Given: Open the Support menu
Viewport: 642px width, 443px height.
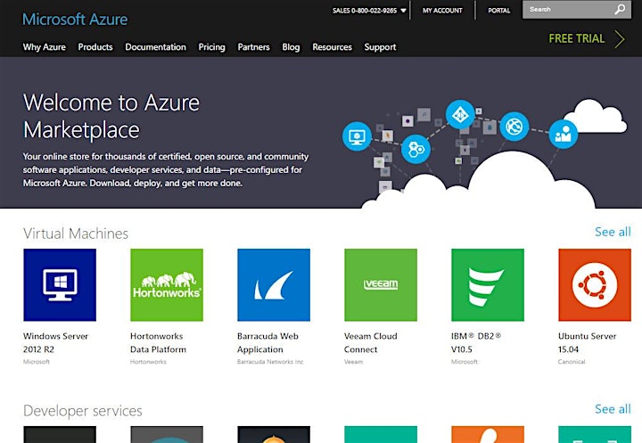Looking at the screenshot, I should coord(381,47).
